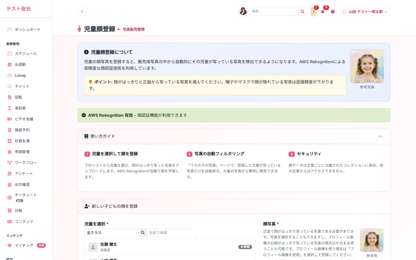Image resolution: width=416 pixels, height=260 pixels.
Task: Collapse the 使い方ガイド panel chevron
Action: 380,136
